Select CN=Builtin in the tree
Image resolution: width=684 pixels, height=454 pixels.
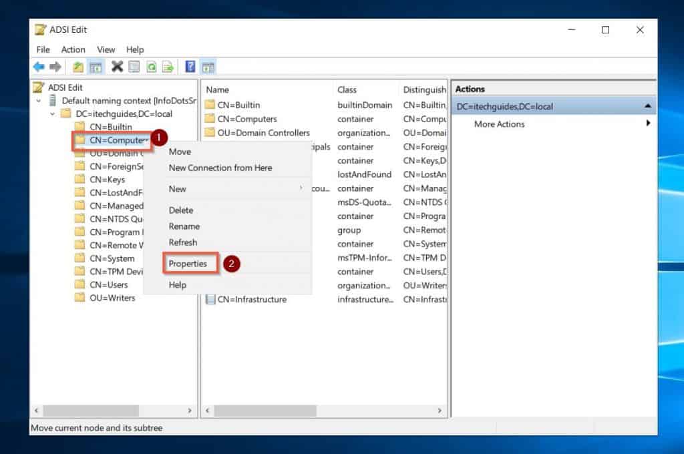(x=111, y=127)
